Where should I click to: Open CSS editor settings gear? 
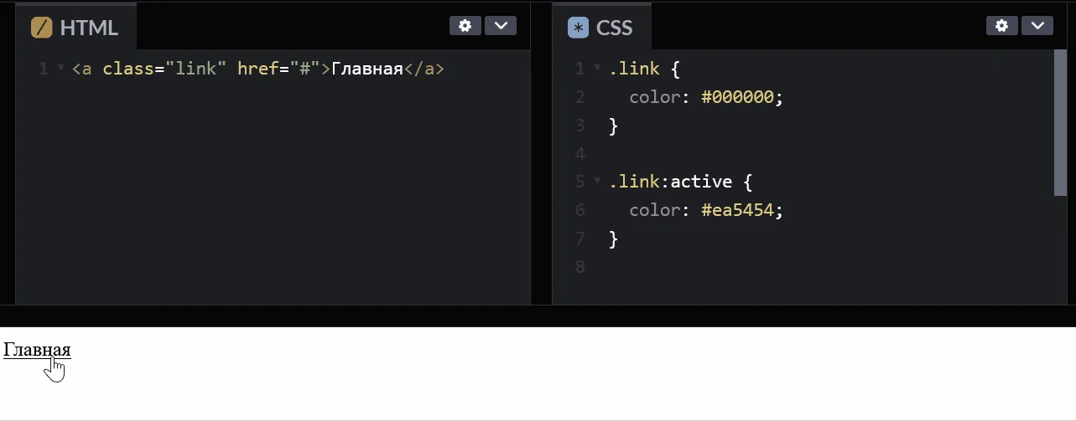pos(1001,26)
